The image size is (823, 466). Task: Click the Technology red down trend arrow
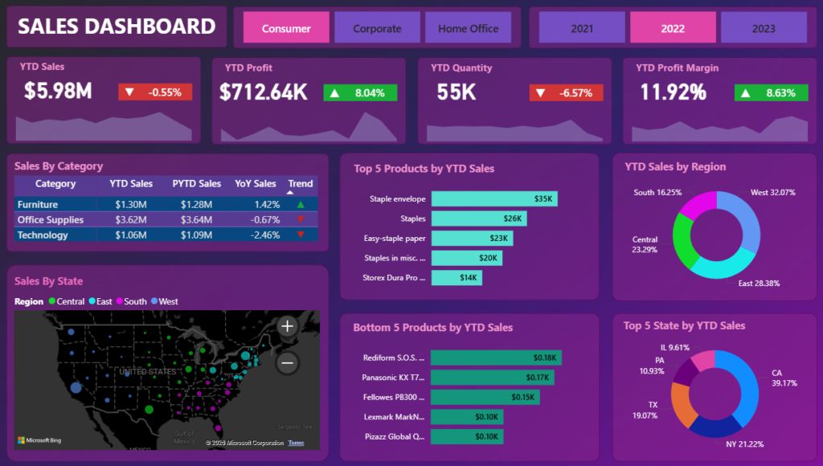coord(301,235)
